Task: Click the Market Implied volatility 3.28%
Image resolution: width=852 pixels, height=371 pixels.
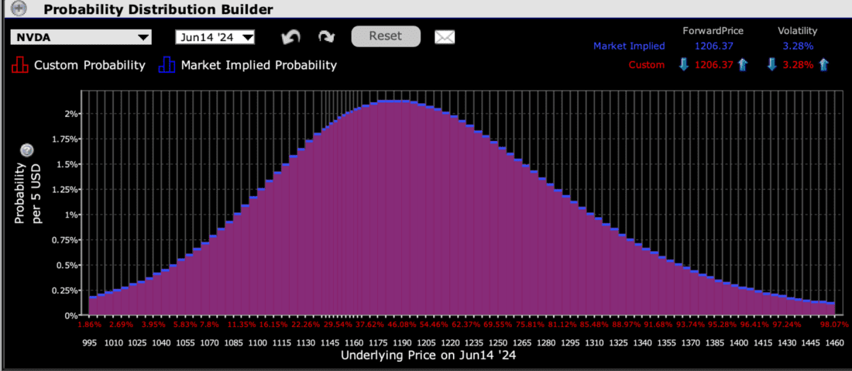Action: tap(799, 46)
